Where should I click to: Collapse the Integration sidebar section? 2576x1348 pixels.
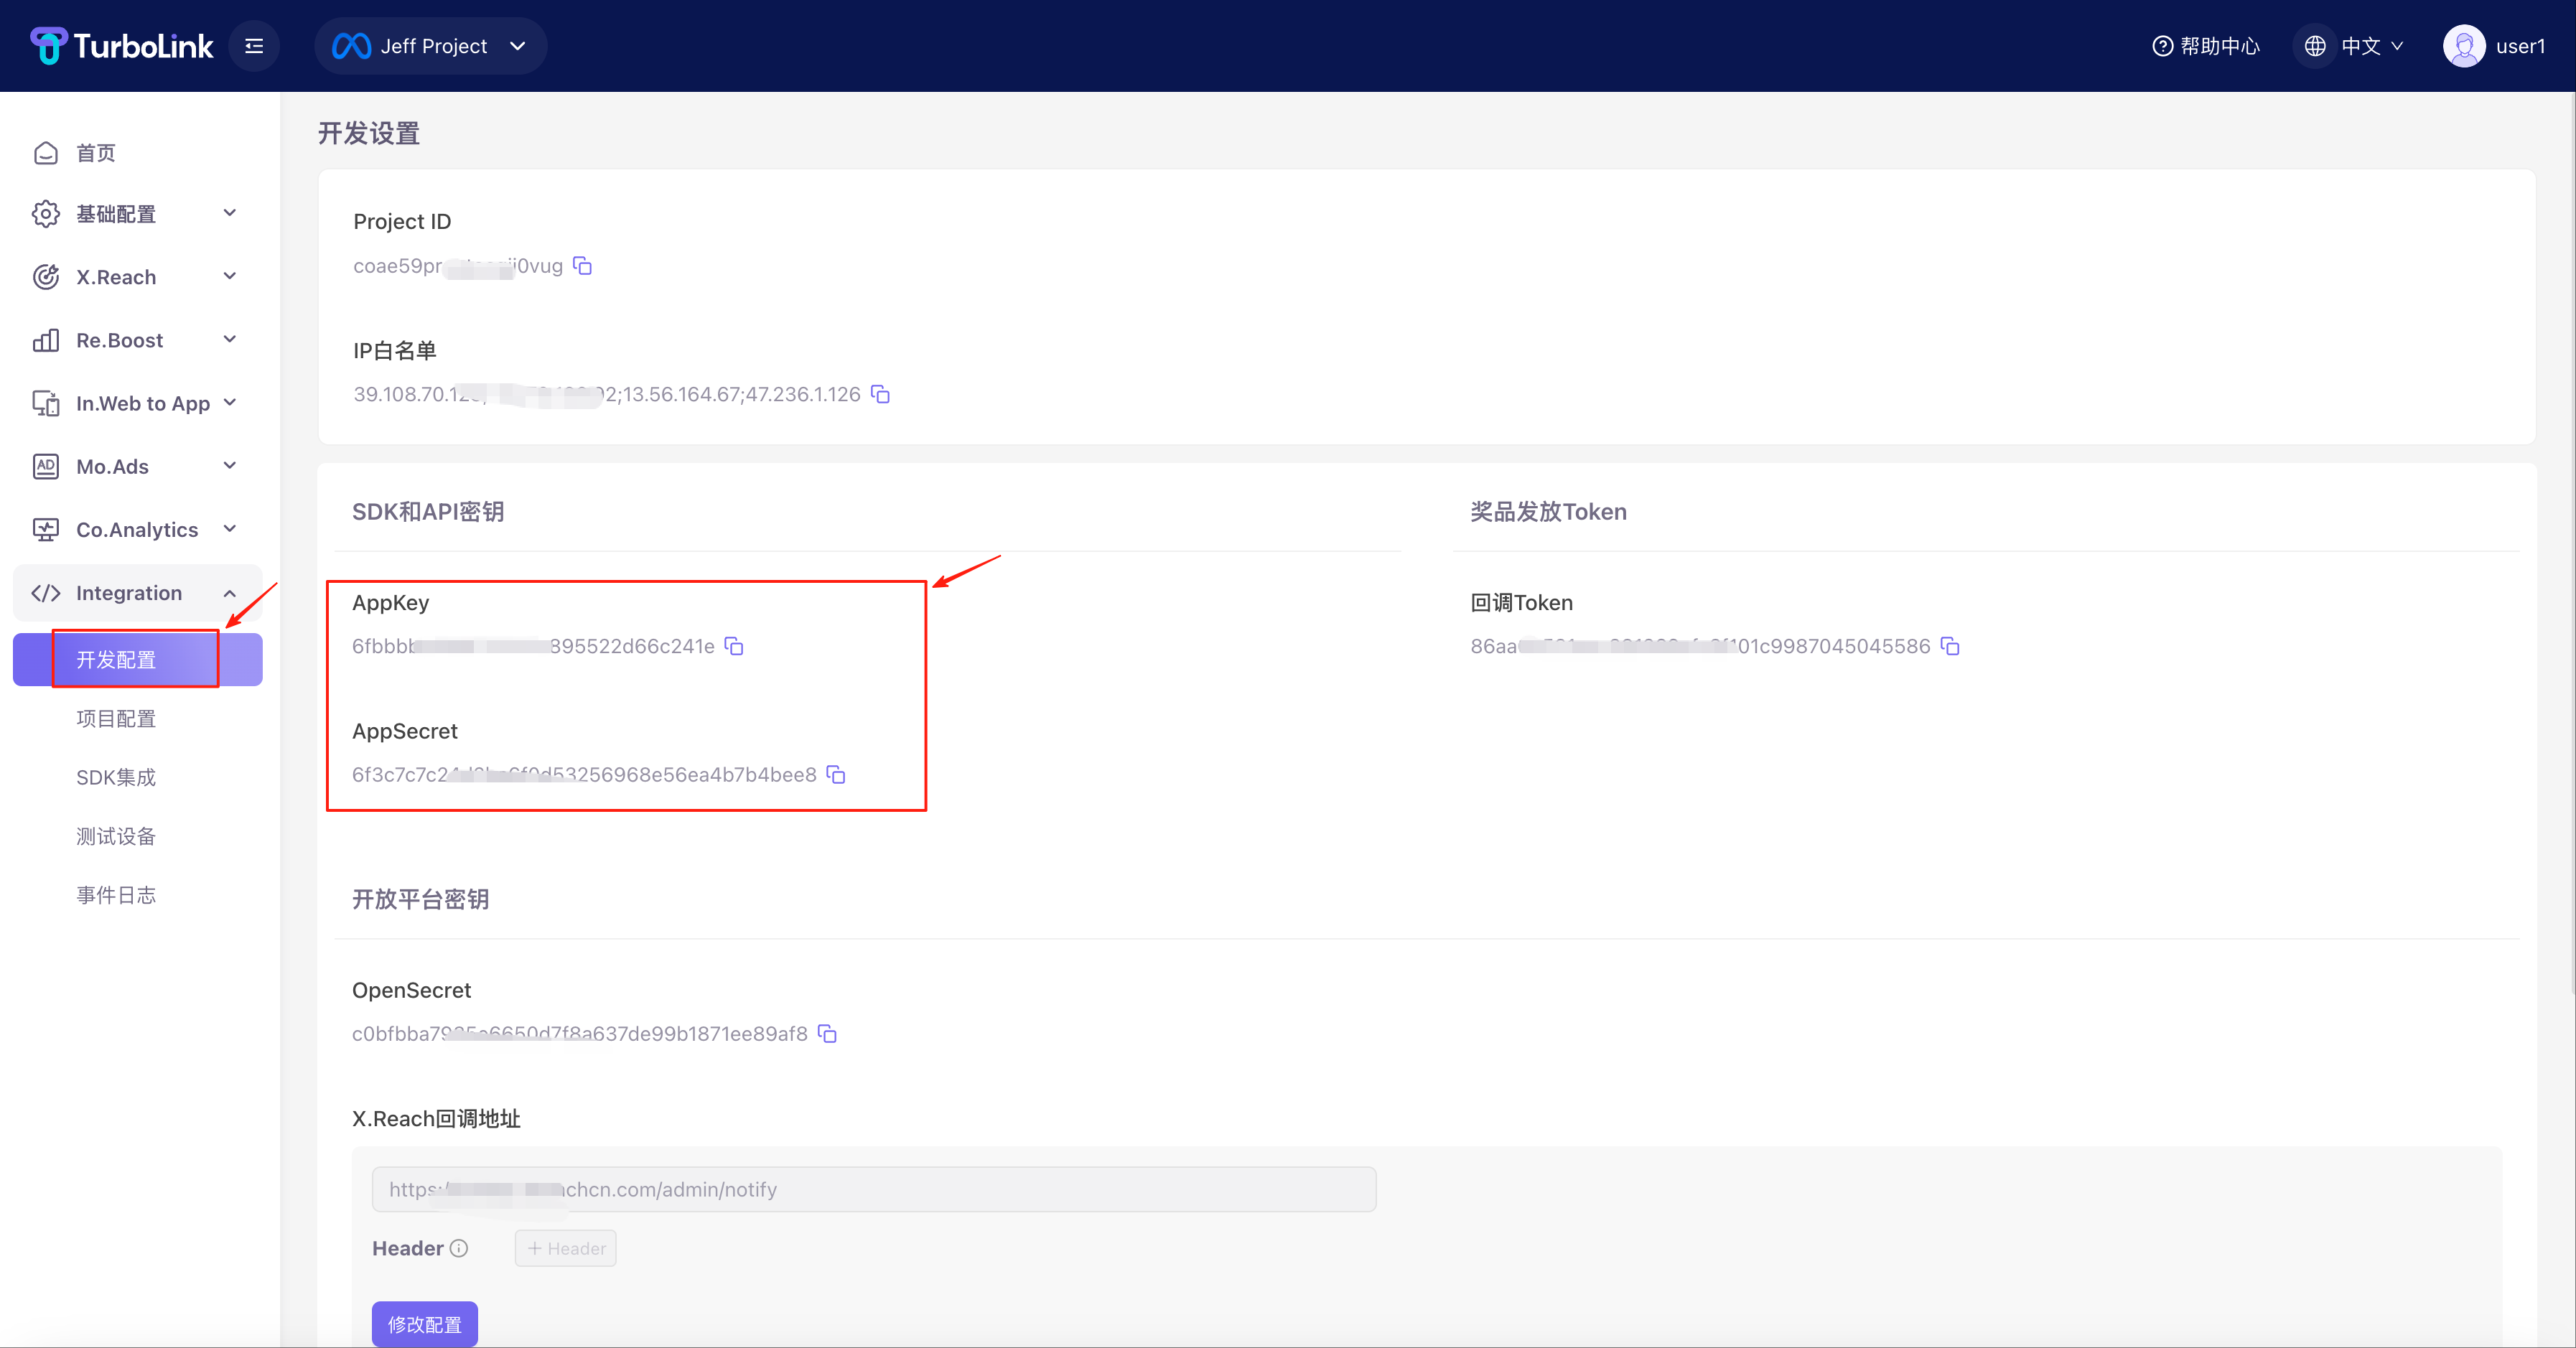coord(136,593)
